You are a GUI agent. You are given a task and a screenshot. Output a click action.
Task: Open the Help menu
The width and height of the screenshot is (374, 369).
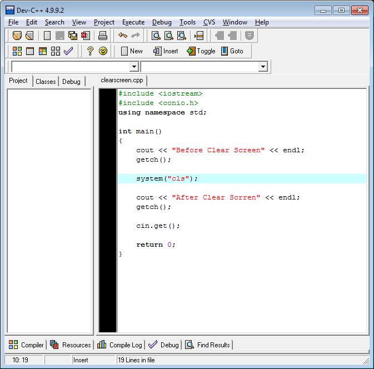point(262,22)
